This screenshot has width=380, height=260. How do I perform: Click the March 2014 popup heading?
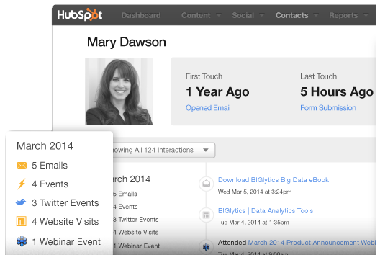[45, 146]
